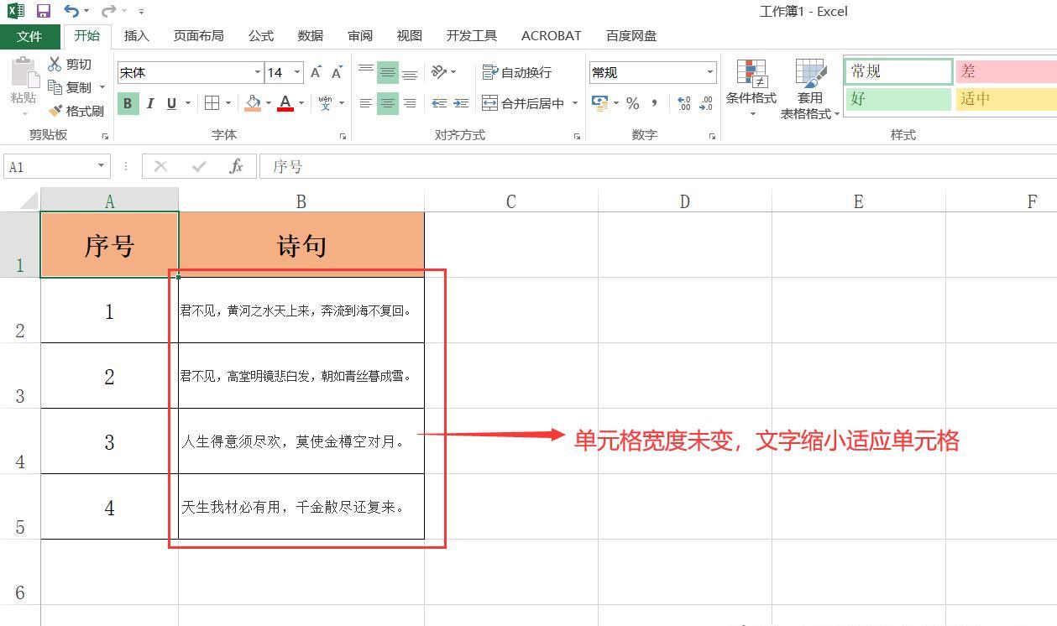Image resolution: width=1057 pixels, height=626 pixels.
Task: Click the Redo arrow icon
Action: point(108,12)
